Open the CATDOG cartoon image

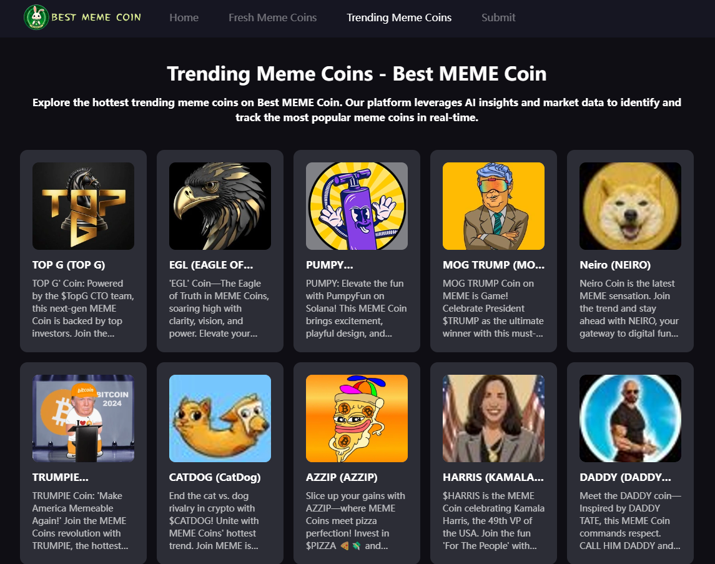[x=220, y=418]
